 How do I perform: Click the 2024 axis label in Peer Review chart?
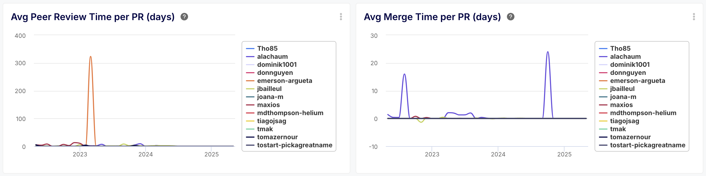click(x=146, y=155)
